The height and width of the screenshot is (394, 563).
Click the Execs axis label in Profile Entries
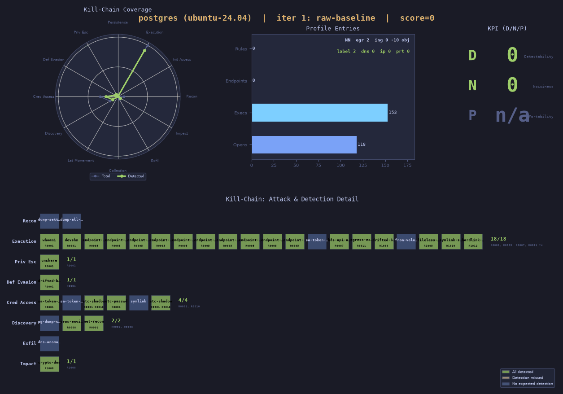click(240, 113)
